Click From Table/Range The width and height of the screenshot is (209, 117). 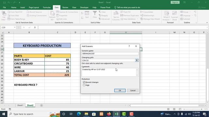pyautogui.click(x=16, y=19)
